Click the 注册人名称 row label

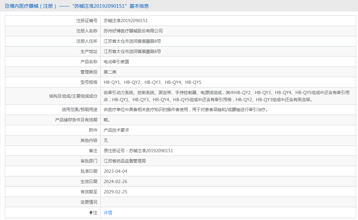[x=87, y=31]
